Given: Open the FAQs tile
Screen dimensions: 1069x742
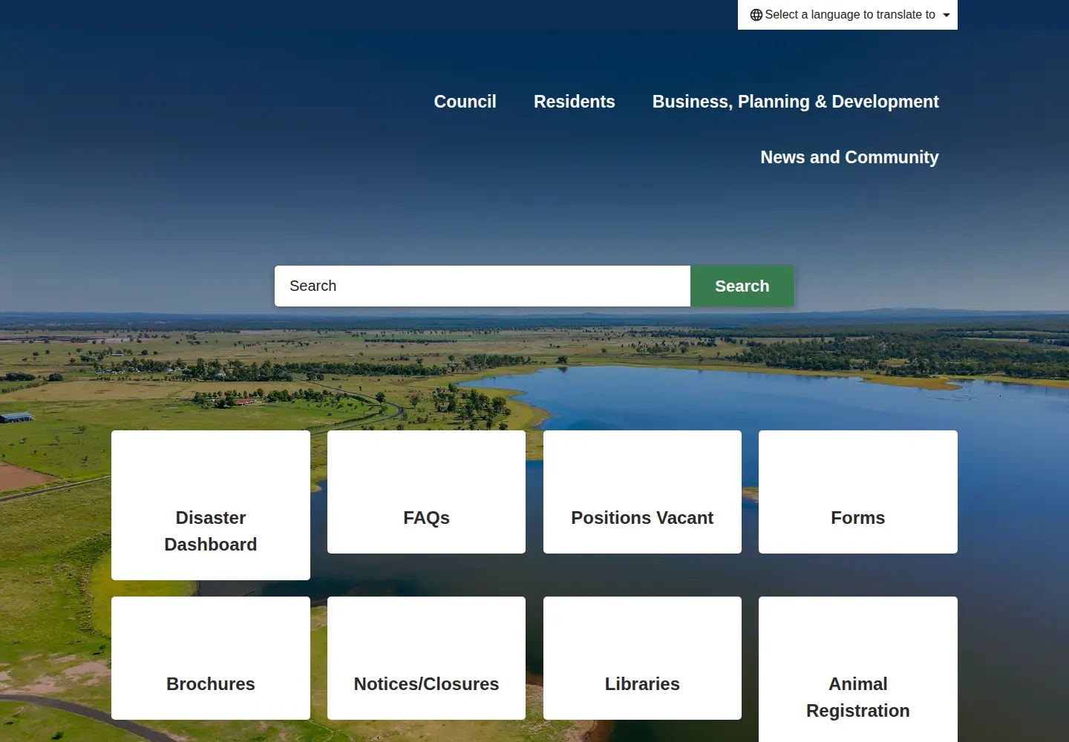Looking at the screenshot, I should coord(426,492).
